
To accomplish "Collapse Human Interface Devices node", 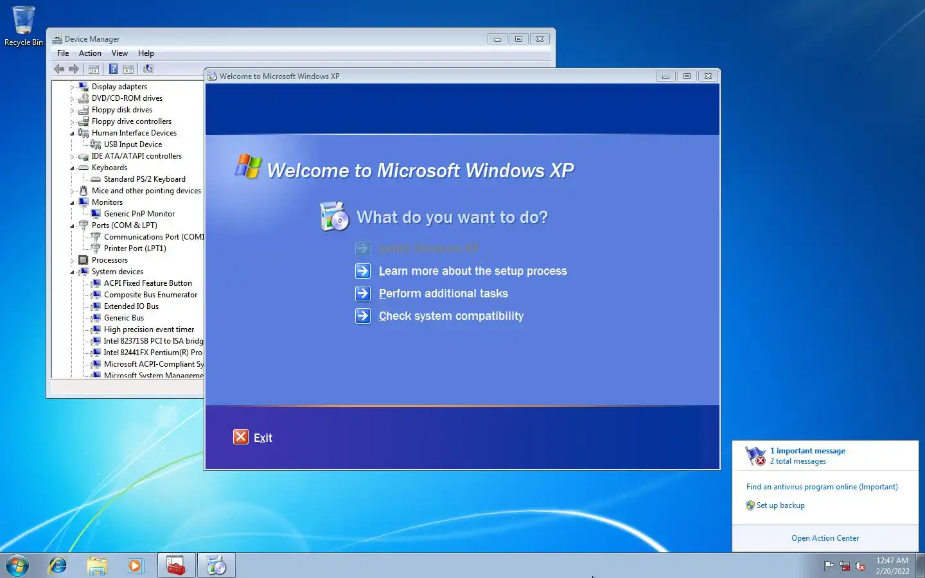I will point(72,134).
